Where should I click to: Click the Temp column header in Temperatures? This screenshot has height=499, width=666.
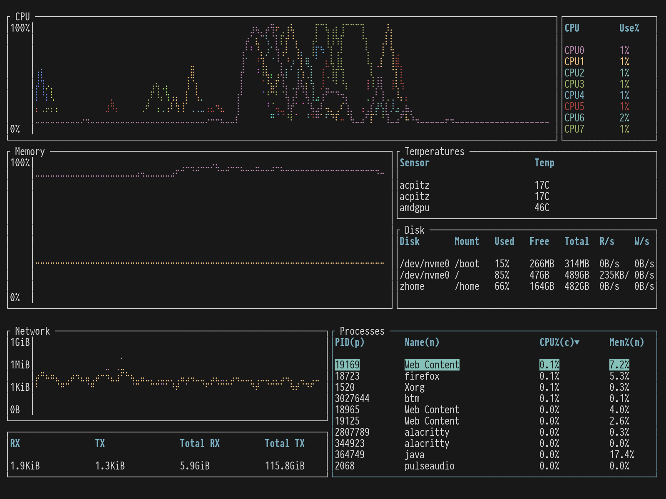point(544,163)
